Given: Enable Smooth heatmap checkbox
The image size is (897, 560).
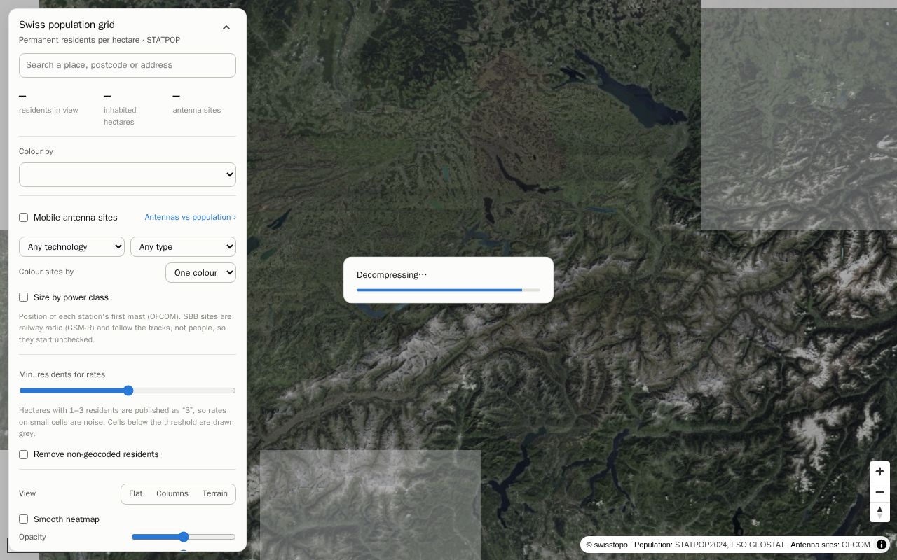Looking at the screenshot, I should [x=23, y=519].
